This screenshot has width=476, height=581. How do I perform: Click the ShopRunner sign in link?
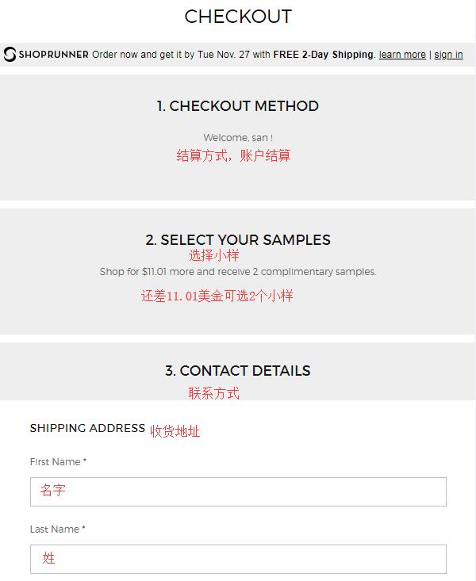tap(448, 55)
